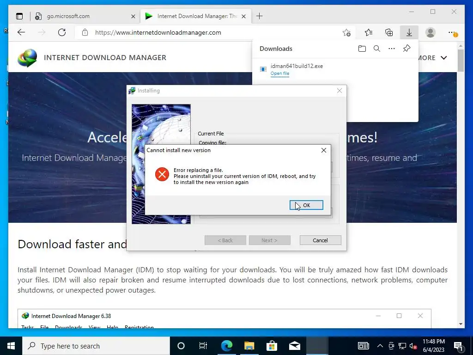Click the Downloads toolbar button in Edge
473x355 pixels.
[409, 33]
